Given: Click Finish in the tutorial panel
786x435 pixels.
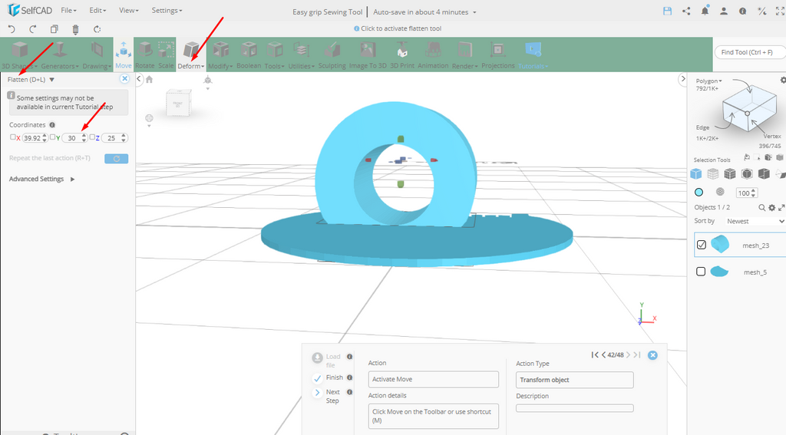Looking at the screenshot, I should point(328,378).
